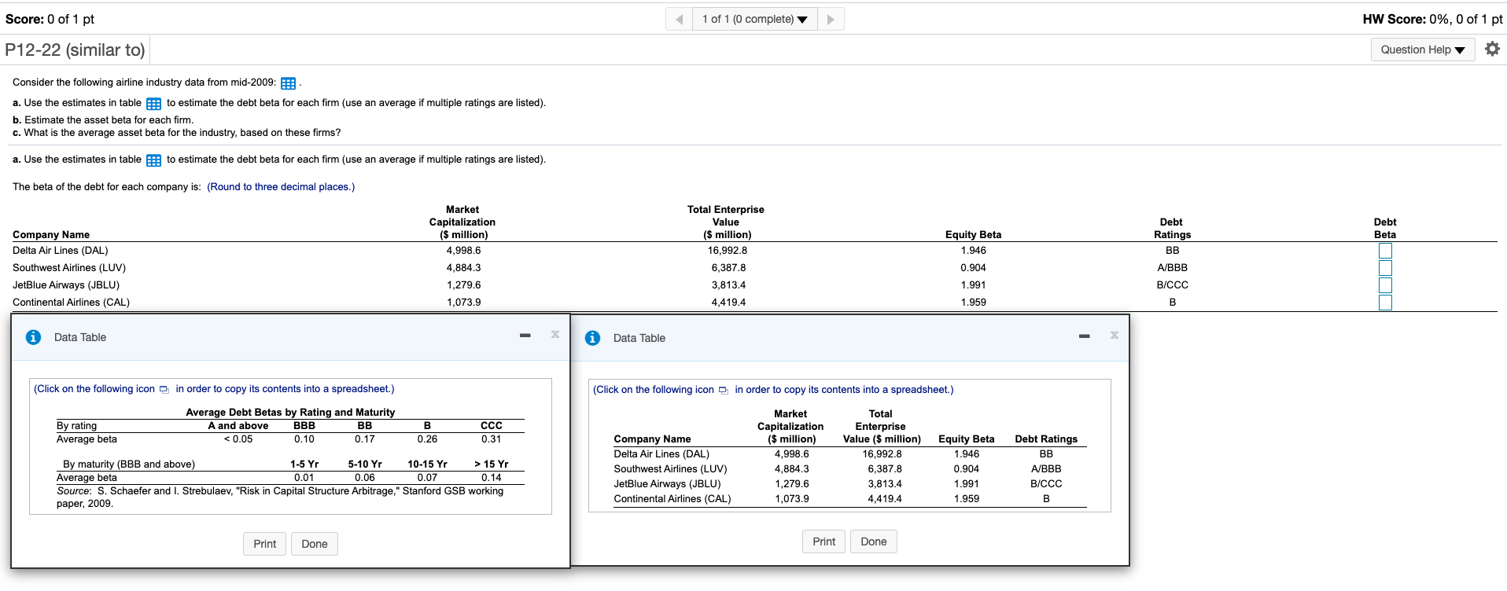Select BB average beta value 0.17
Screen dimensions: 1507x591
point(364,439)
